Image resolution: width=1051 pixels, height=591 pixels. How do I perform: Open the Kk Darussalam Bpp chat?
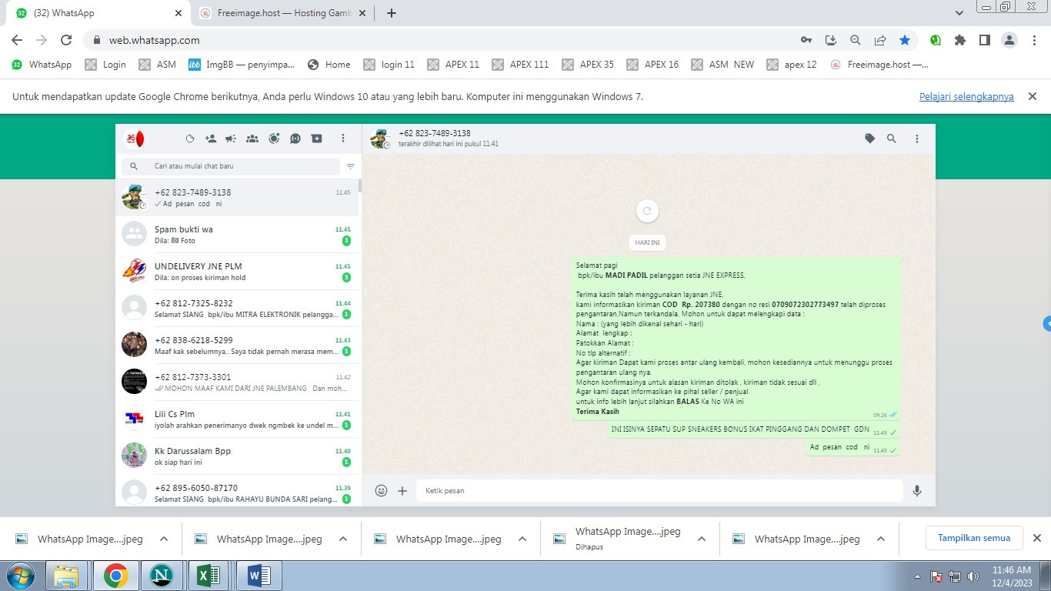click(x=237, y=456)
